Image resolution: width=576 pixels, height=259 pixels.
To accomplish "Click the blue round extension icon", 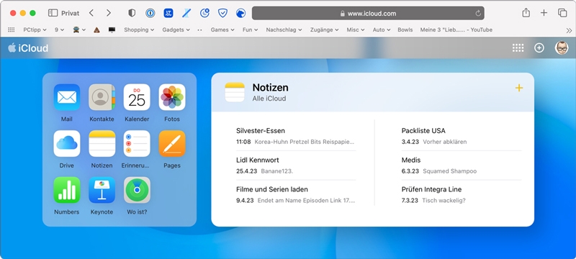I will 240,13.
